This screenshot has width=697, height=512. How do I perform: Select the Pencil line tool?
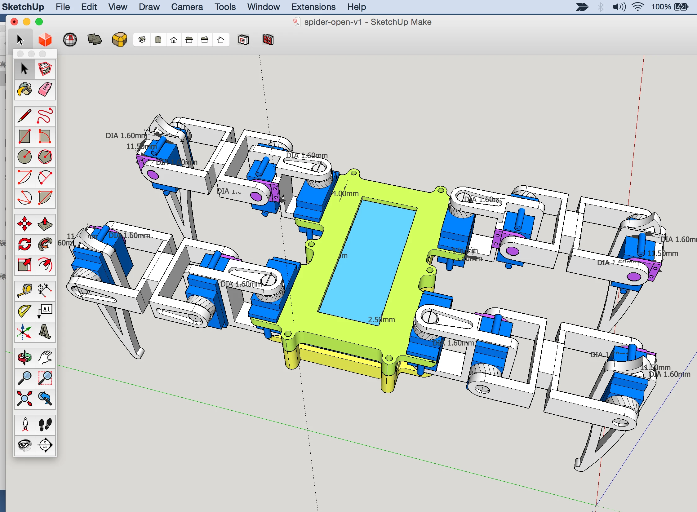(25, 116)
